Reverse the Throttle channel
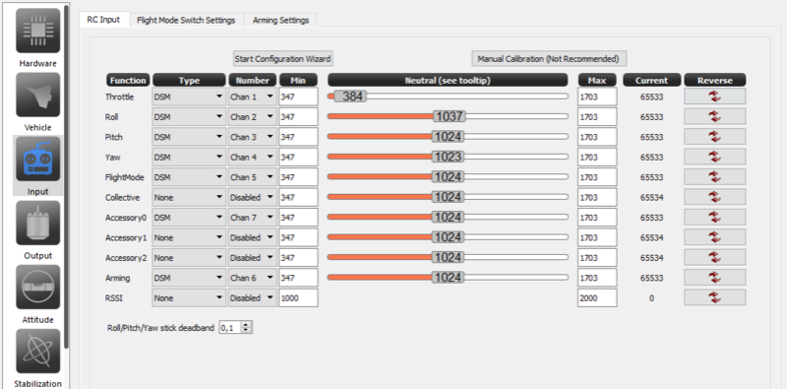Viewport: 787px width, 389px height. [715, 97]
